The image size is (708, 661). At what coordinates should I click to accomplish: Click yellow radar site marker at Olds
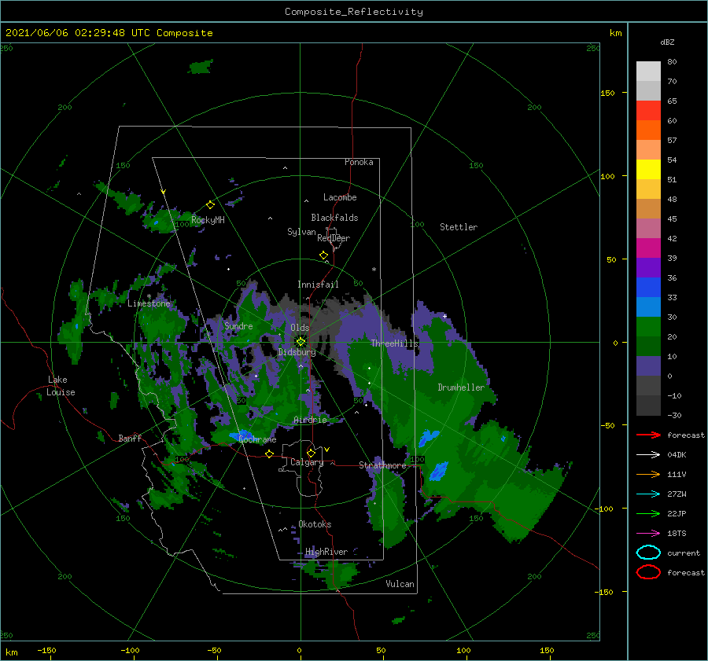point(301,342)
